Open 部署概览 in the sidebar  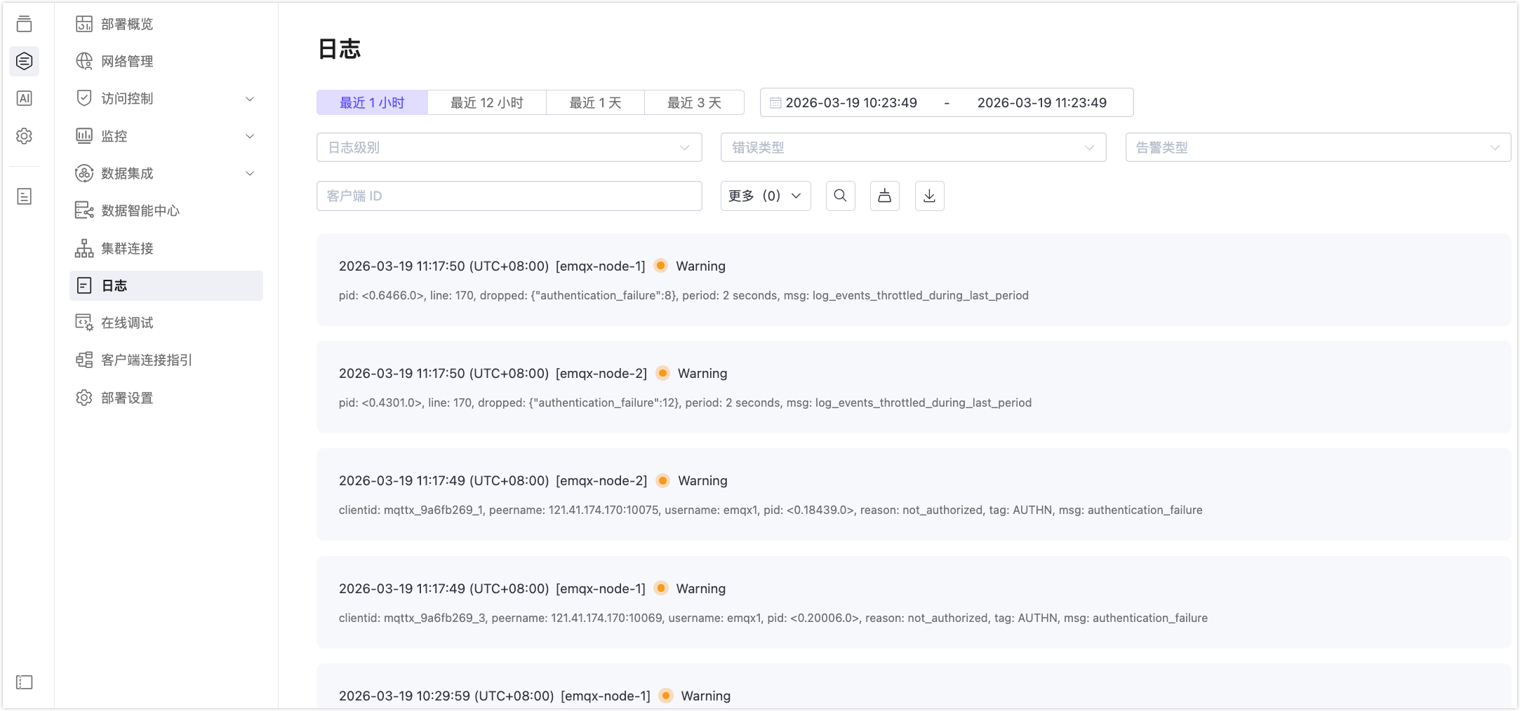pyautogui.click(x=127, y=25)
